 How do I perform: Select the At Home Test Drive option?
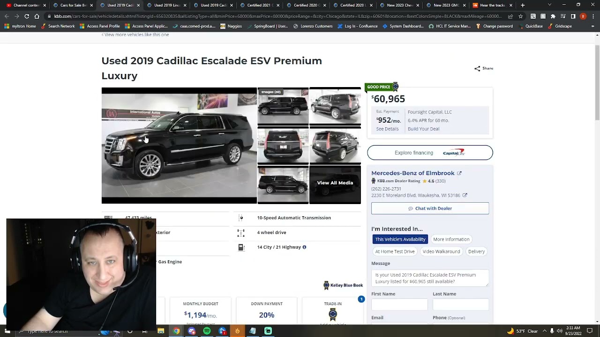[395, 251]
